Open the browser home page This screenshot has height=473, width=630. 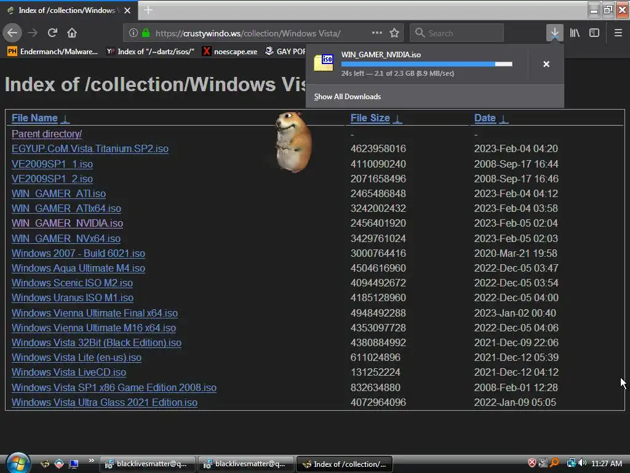72,33
